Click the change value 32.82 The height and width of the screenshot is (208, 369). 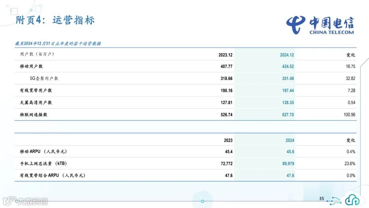tap(351, 78)
